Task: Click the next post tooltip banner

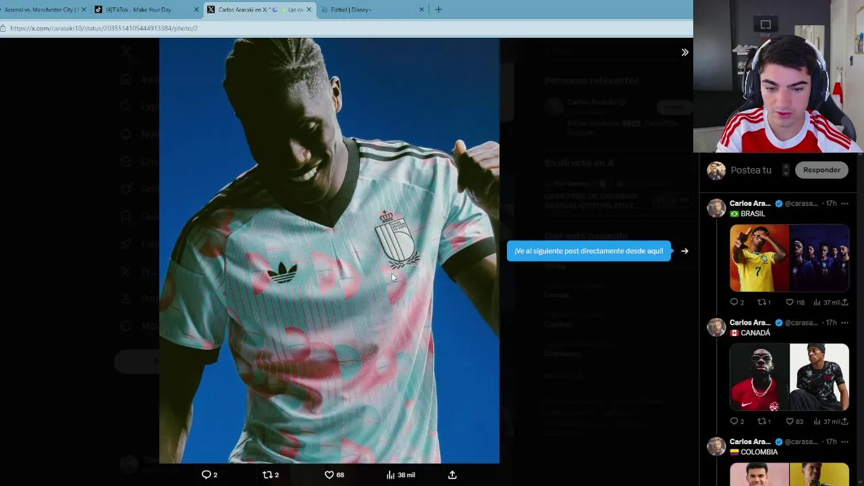Action: pos(589,251)
